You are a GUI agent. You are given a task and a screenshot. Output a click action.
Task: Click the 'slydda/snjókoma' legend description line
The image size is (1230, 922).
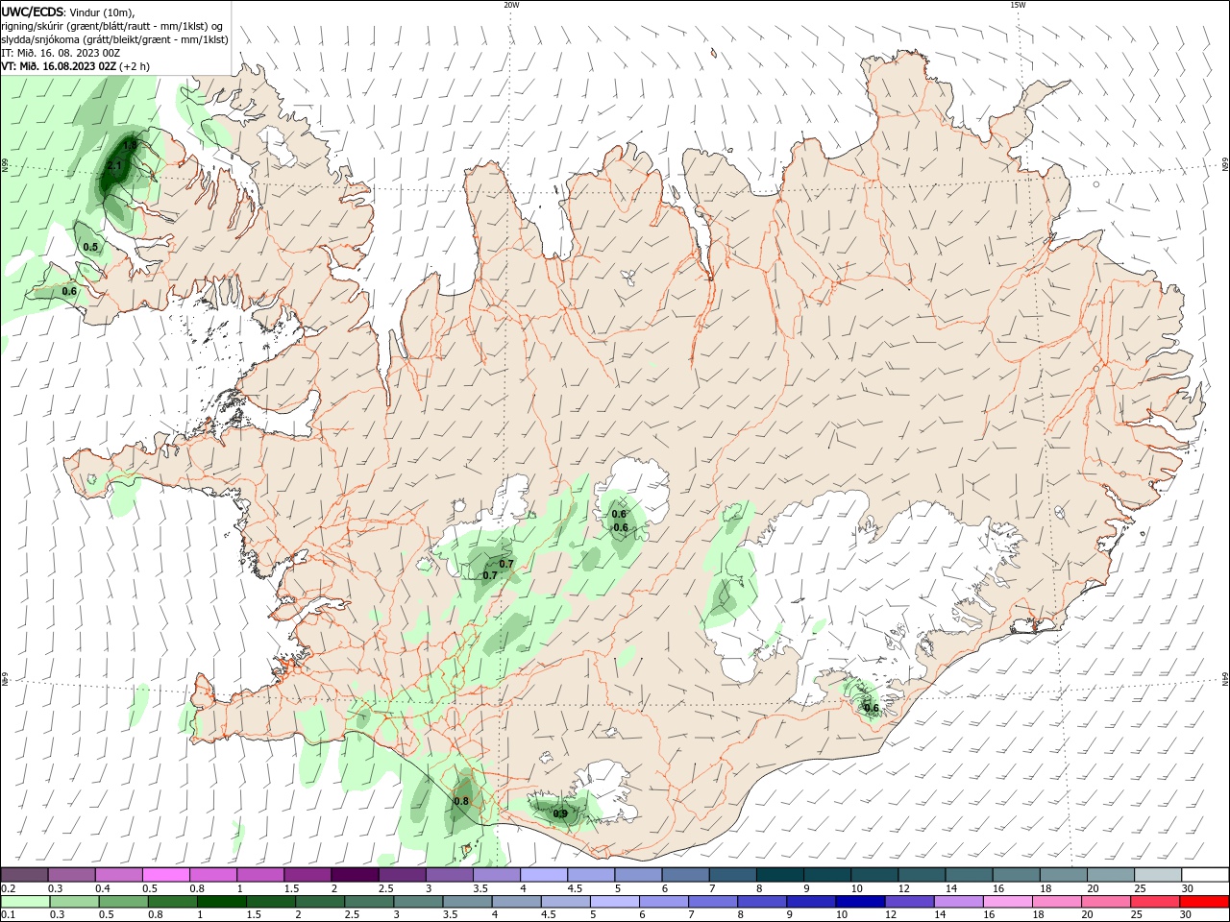[114, 39]
